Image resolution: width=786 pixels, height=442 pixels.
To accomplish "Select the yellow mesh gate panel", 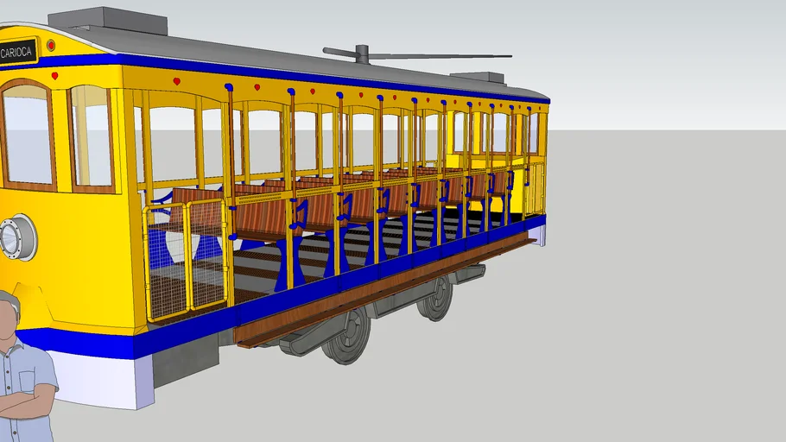I will (187, 259).
